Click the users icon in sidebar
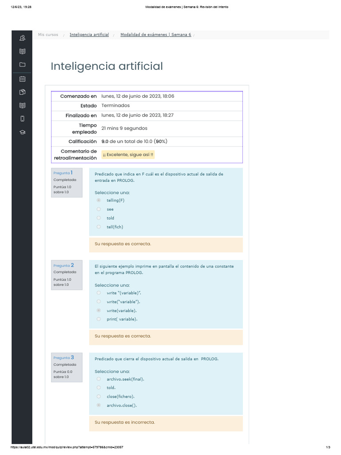This screenshot has width=341, height=455. pos(22,38)
